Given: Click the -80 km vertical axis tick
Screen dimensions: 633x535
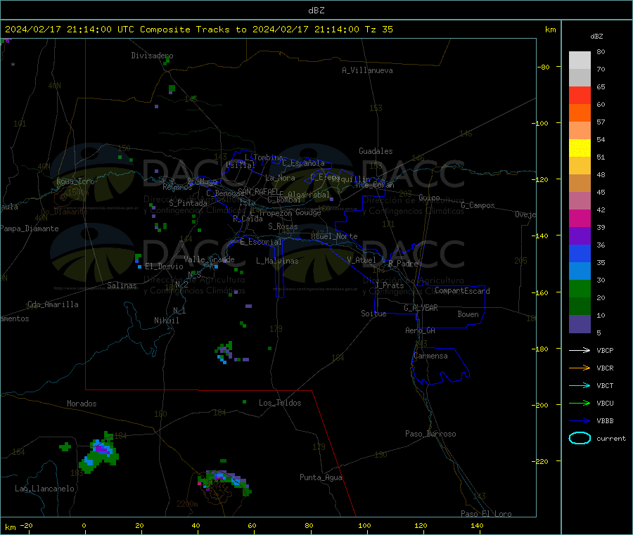Looking at the screenshot, I should click(544, 67).
